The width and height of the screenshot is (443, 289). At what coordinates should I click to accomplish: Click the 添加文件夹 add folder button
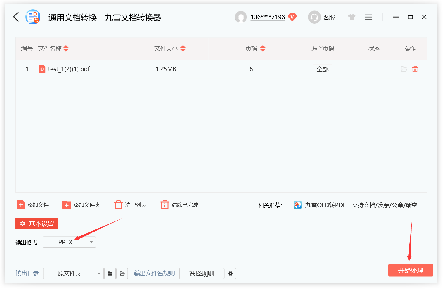pyautogui.click(x=81, y=205)
